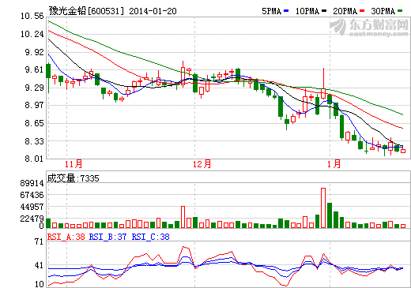This screenshot has width=411, height=288.
Task: Click the 30PMA green legend swatch
Action: [x=400, y=11]
